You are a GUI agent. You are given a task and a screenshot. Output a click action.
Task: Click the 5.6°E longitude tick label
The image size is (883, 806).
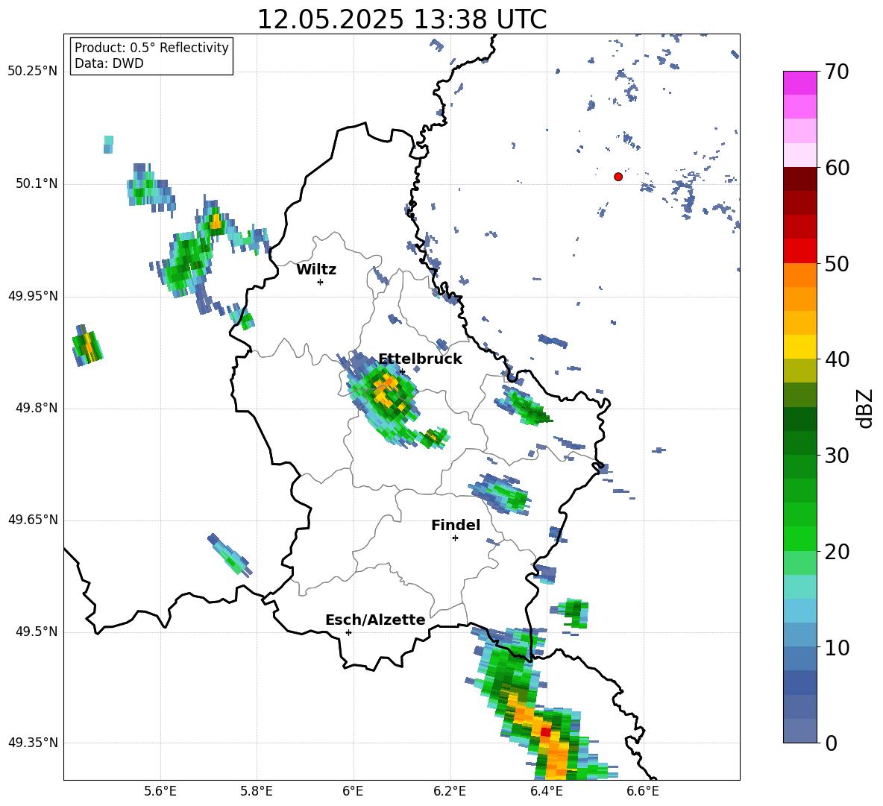tap(160, 791)
